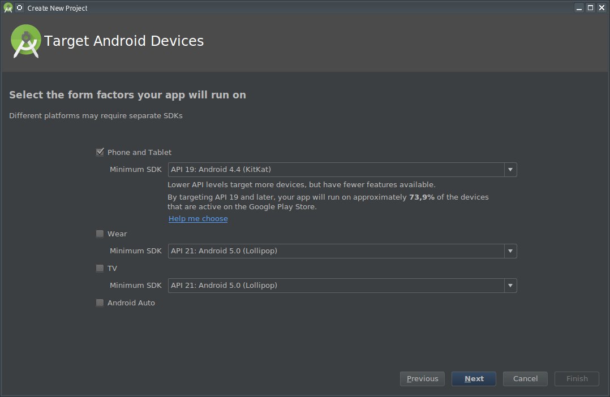
Task: Expand the Wear Minimum SDK dropdown arrow
Action: click(x=510, y=251)
